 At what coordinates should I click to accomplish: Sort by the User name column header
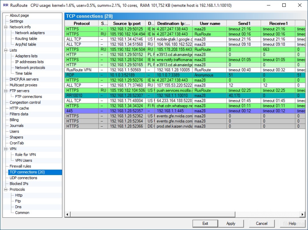point(210,24)
